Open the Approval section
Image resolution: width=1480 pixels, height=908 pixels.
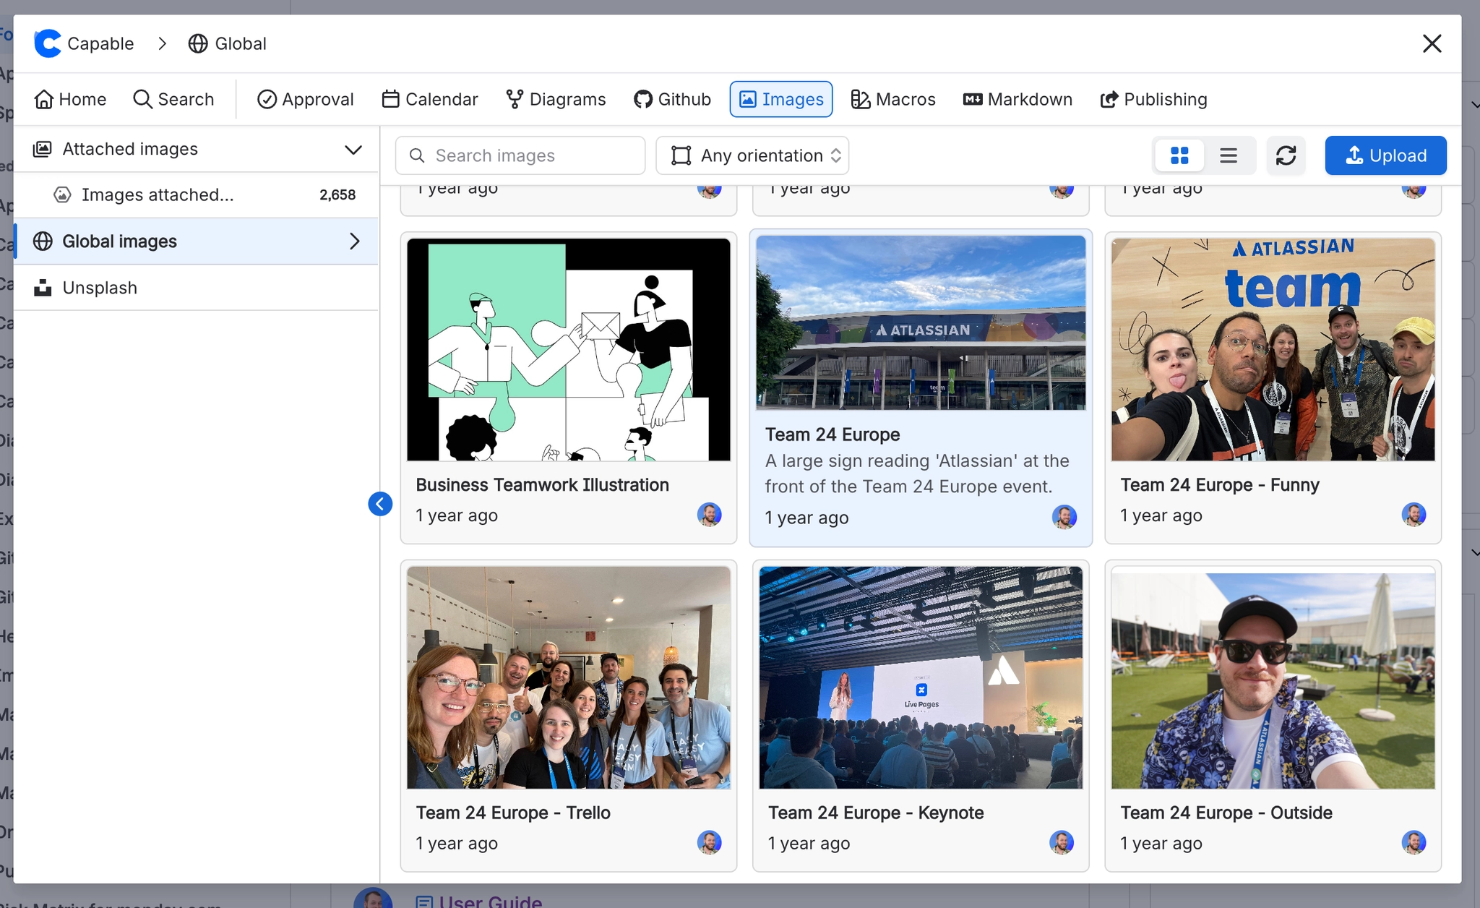tap(305, 99)
